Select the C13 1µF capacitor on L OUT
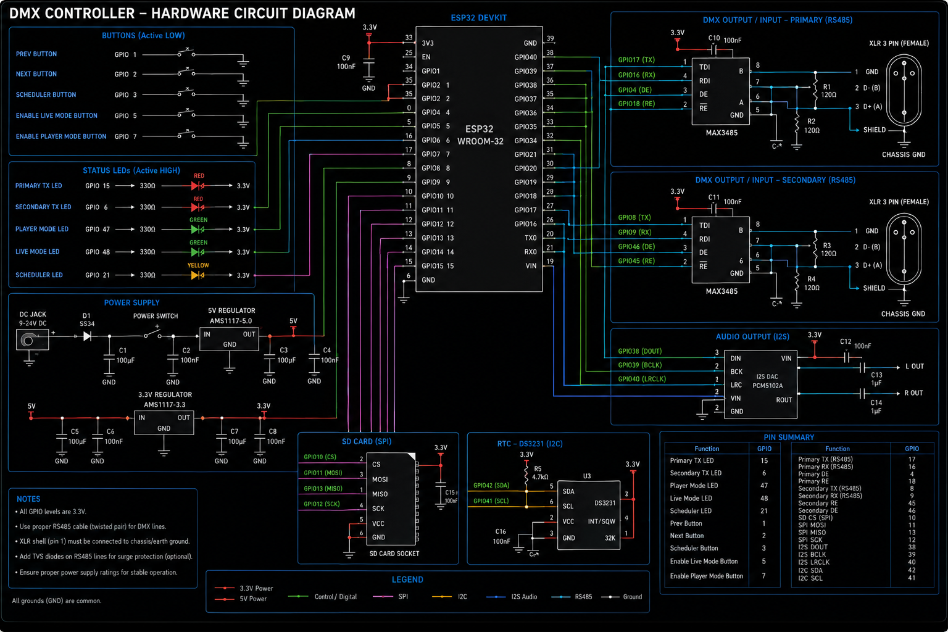Viewport: 948px width, 632px height. [863, 367]
